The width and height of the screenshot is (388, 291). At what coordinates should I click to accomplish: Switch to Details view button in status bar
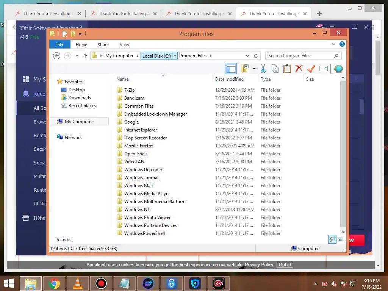click(332, 239)
